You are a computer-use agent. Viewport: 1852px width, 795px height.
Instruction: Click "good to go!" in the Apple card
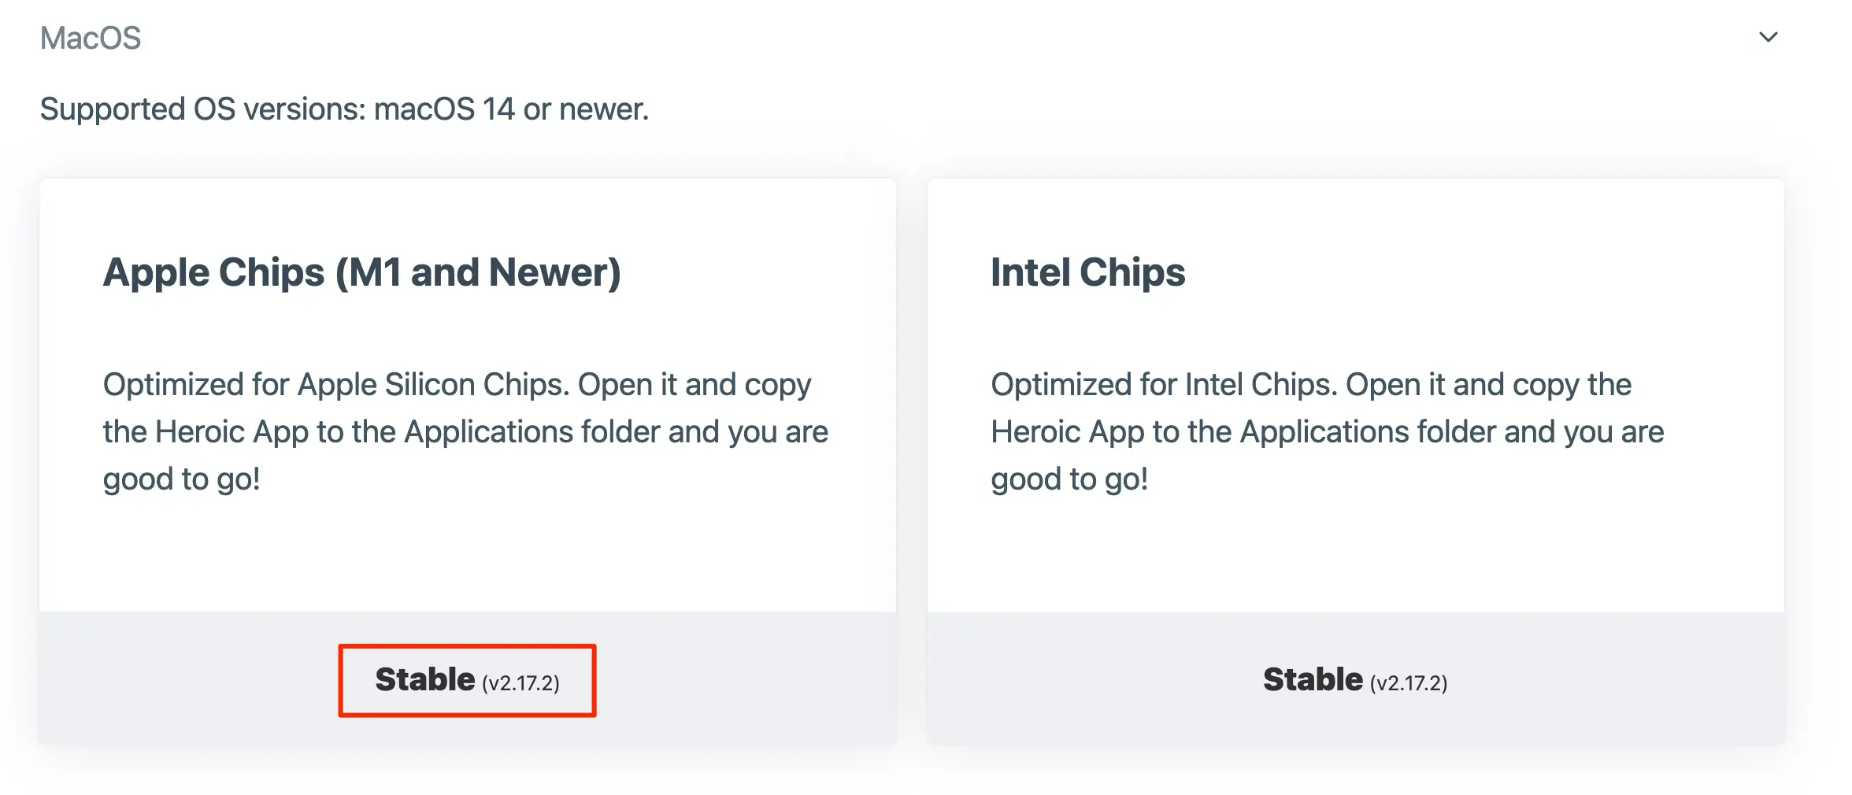[182, 479]
